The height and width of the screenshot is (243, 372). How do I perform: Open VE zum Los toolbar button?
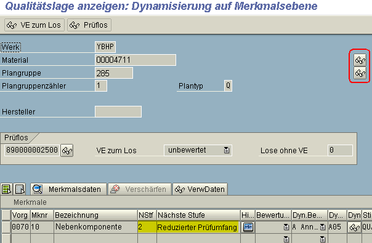point(34,25)
